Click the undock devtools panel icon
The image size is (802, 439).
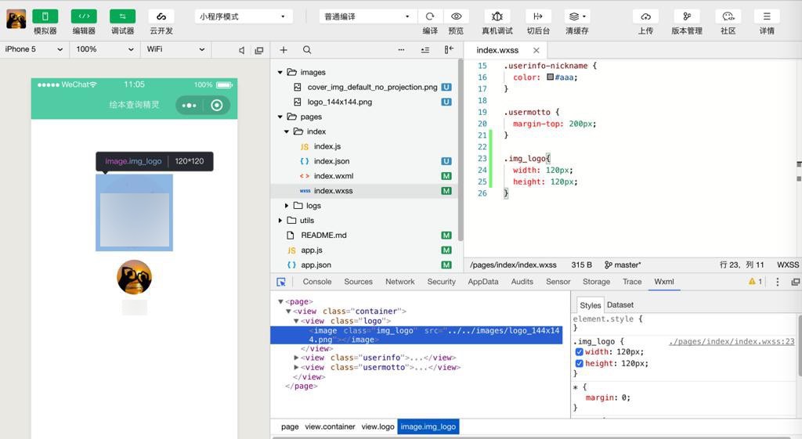tap(796, 282)
